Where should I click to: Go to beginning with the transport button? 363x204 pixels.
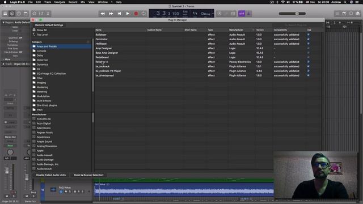pyautogui.click(x=120, y=14)
